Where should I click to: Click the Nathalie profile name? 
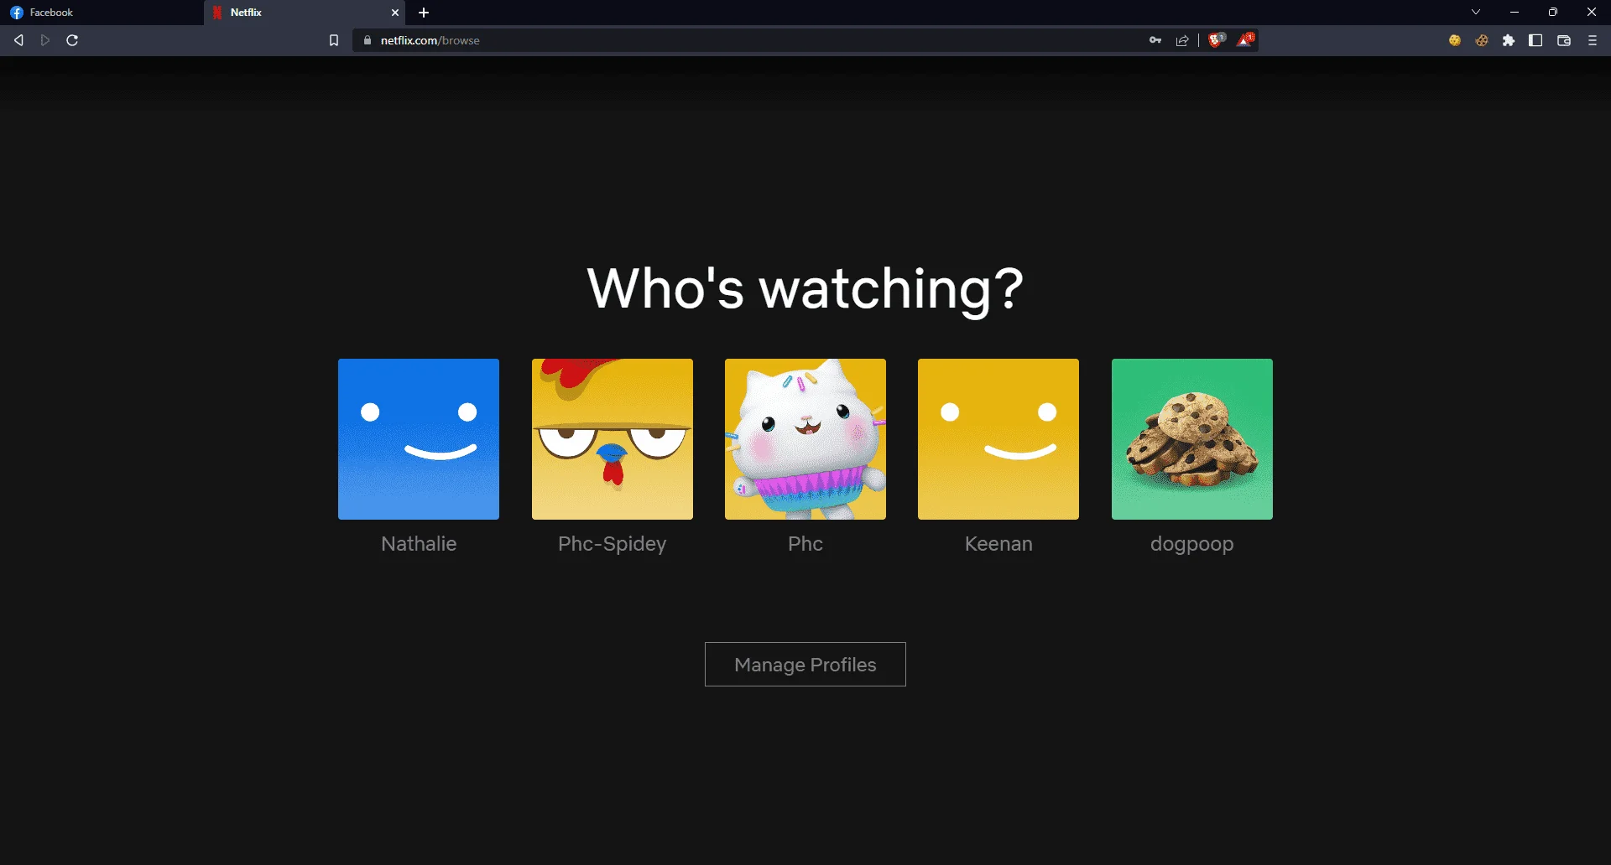[x=419, y=544]
